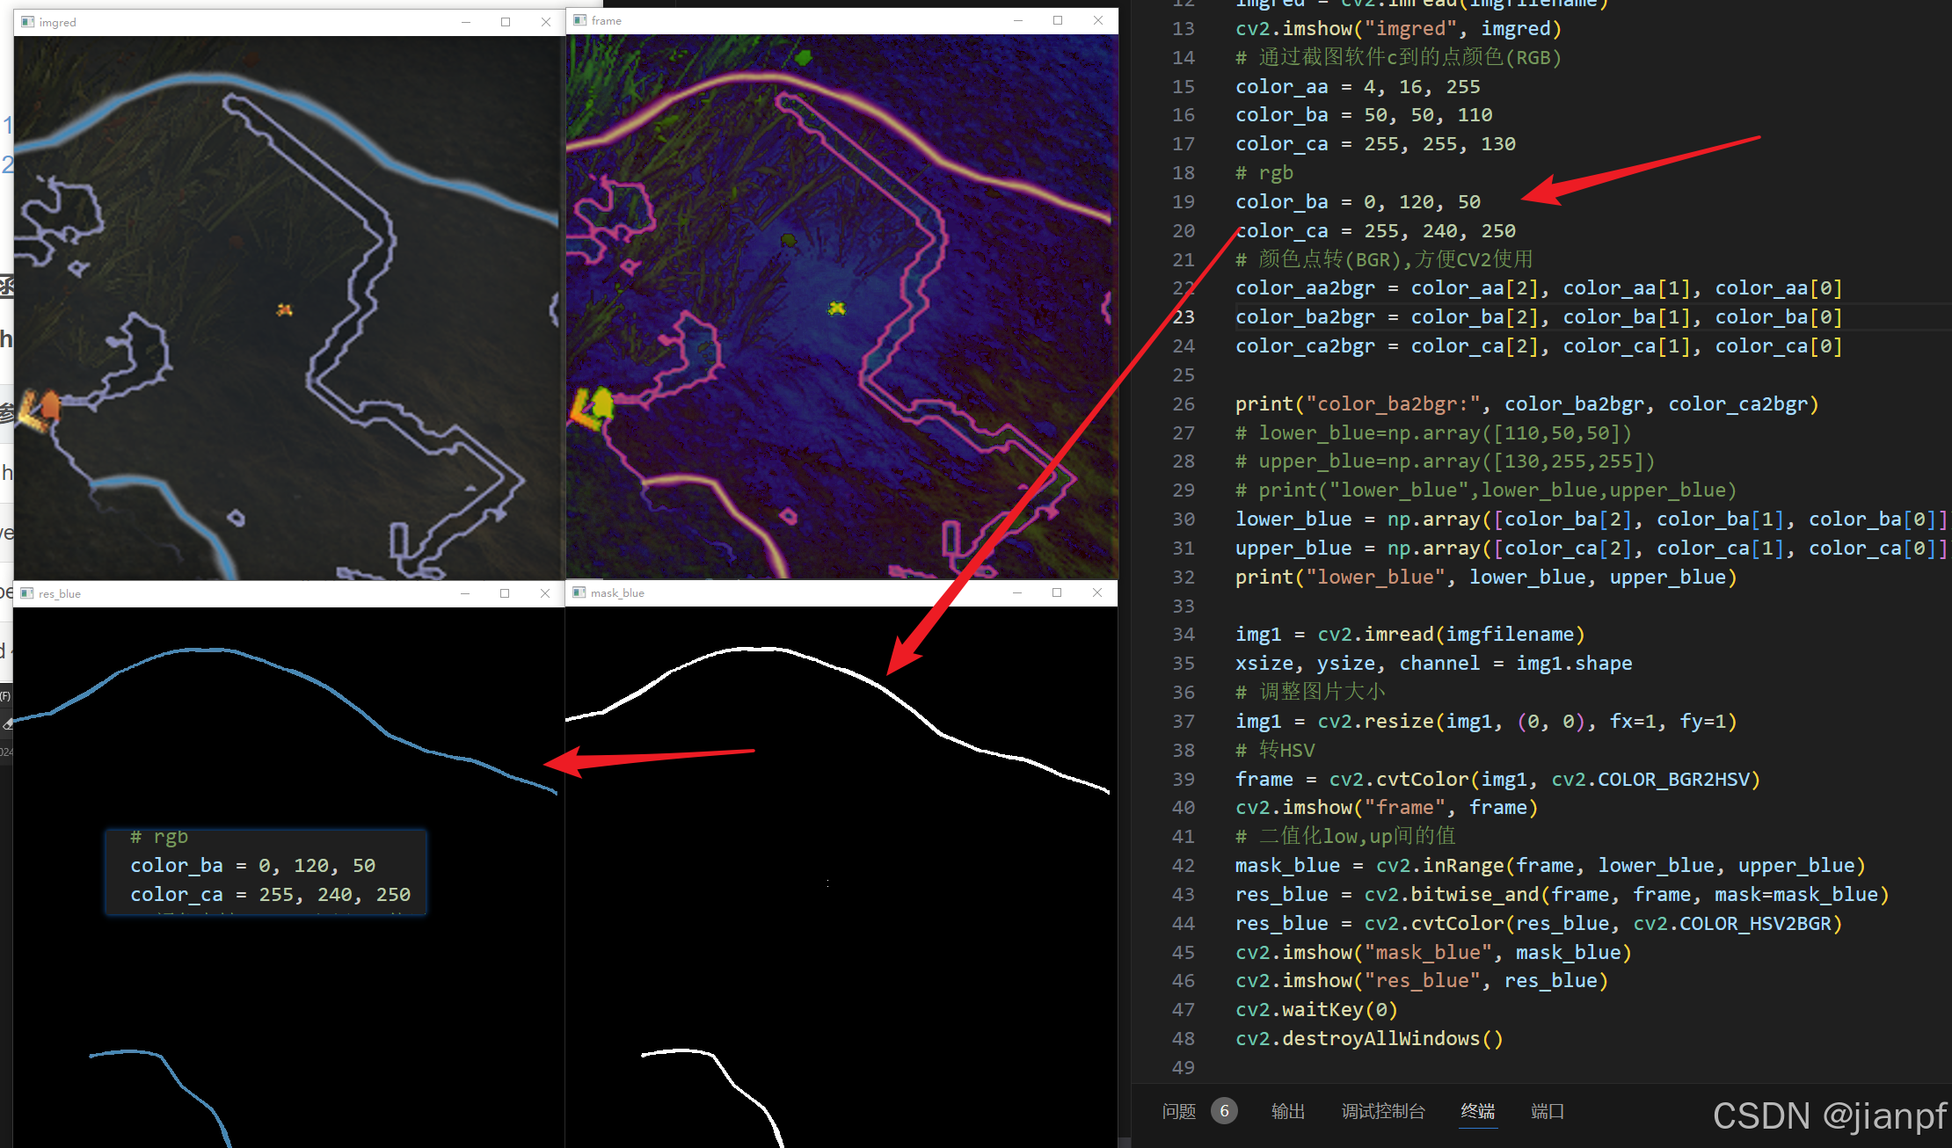Open the 调试控制台 debug console tab
This screenshot has height=1148, width=1952.
click(1383, 1111)
